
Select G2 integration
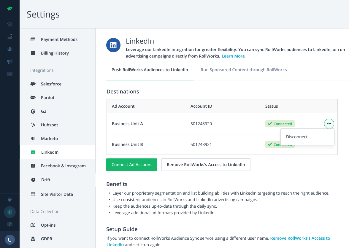[44, 111]
